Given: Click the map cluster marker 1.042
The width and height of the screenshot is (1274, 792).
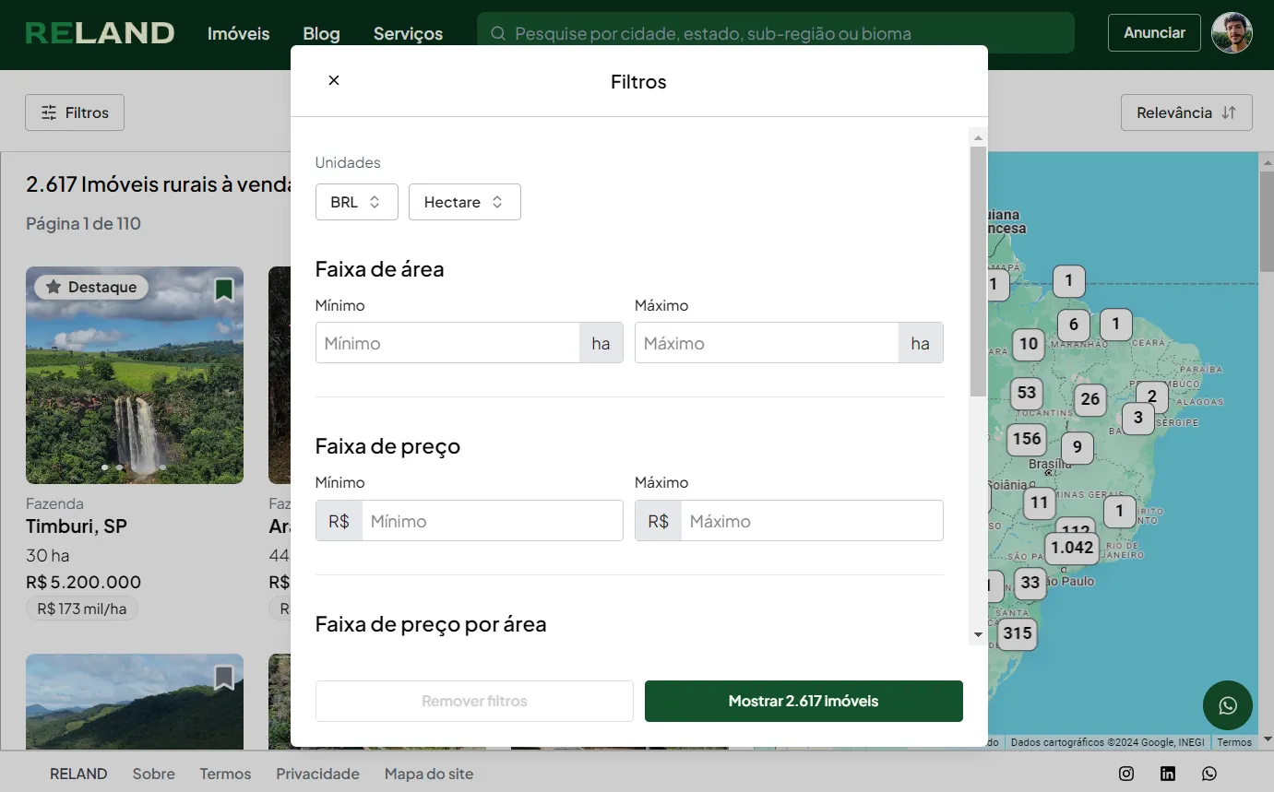Looking at the screenshot, I should pyautogui.click(x=1072, y=548).
